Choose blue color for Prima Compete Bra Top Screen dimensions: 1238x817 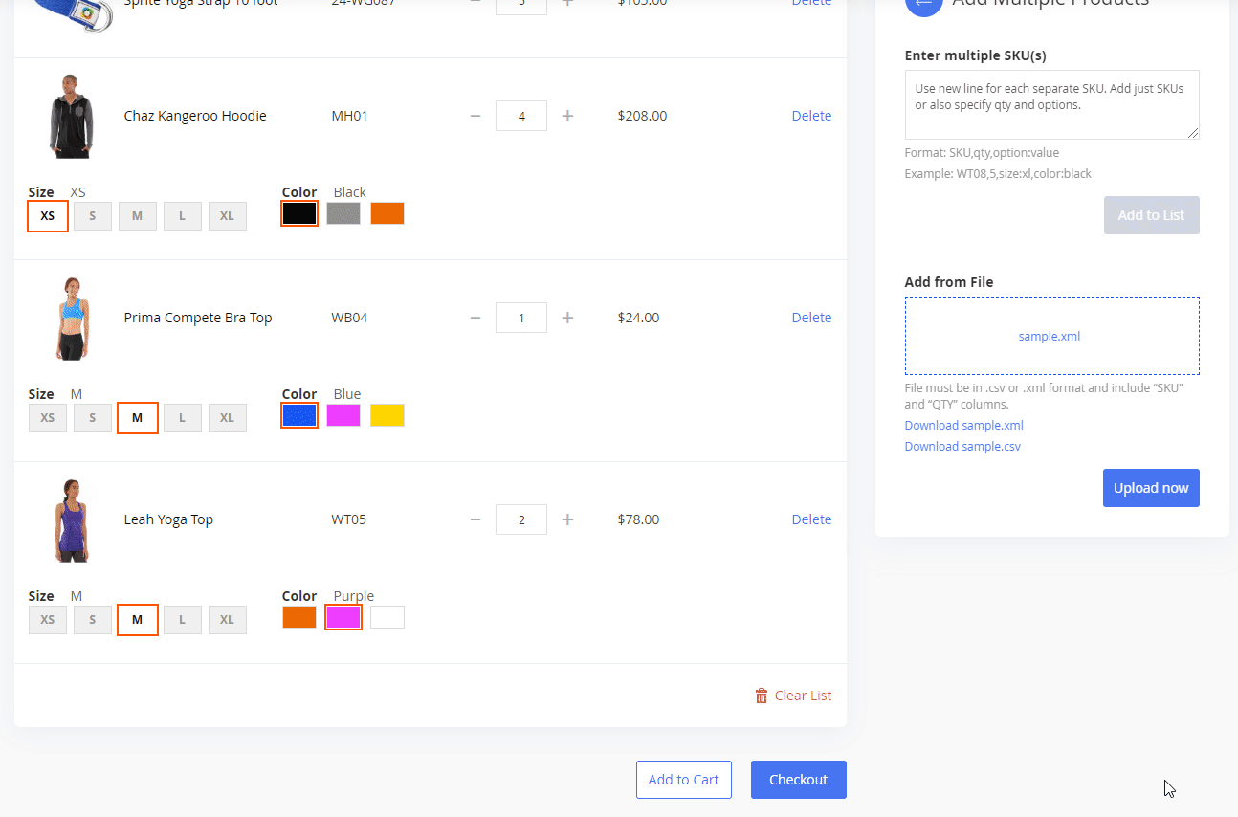click(299, 415)
